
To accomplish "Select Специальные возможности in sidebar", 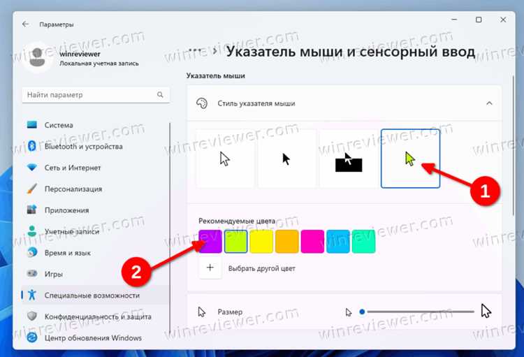I will 96,295.
